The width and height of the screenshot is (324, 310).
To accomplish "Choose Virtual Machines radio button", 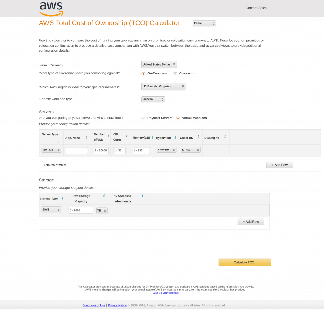I will [x=178, y=118].
